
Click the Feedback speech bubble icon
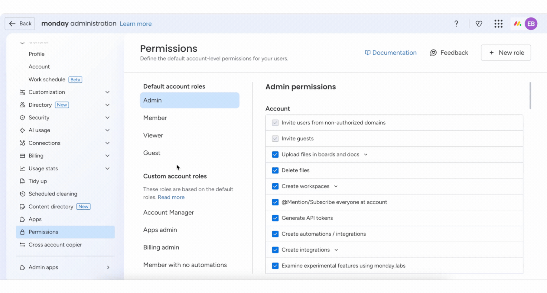433,53
